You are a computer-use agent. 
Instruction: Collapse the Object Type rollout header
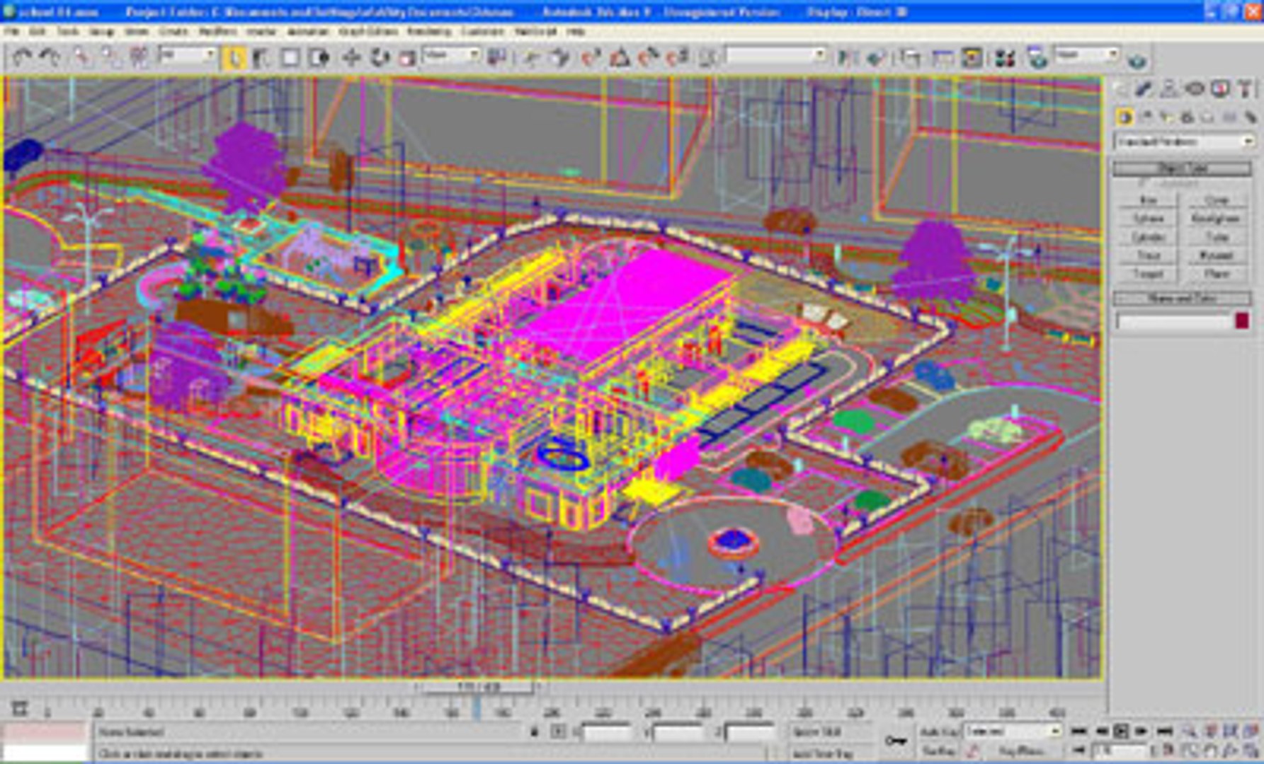pyautogui.click(x=1182, y=168)
